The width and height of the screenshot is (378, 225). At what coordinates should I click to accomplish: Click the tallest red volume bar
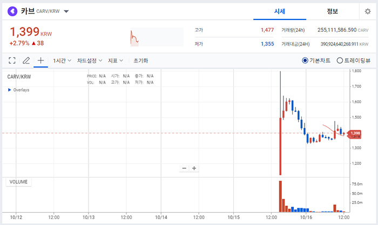[280, 196]
